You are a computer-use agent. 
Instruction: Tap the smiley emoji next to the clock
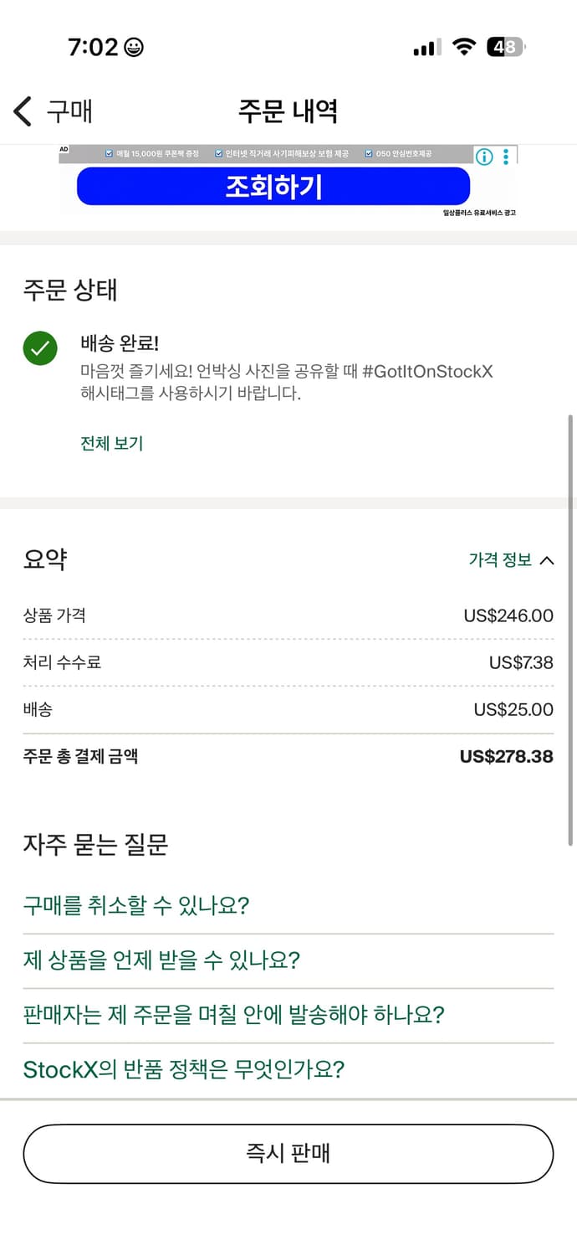(x=133, y=47)
